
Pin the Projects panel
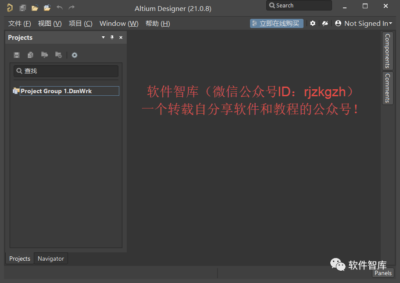112,38
